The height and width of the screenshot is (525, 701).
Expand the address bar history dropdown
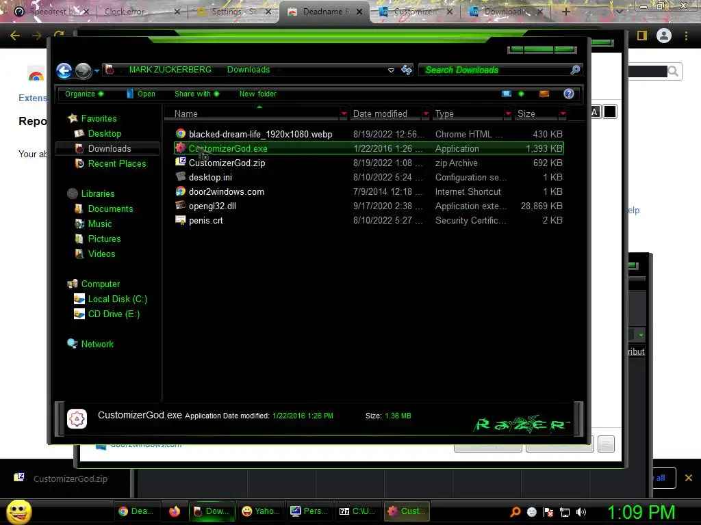391,70
